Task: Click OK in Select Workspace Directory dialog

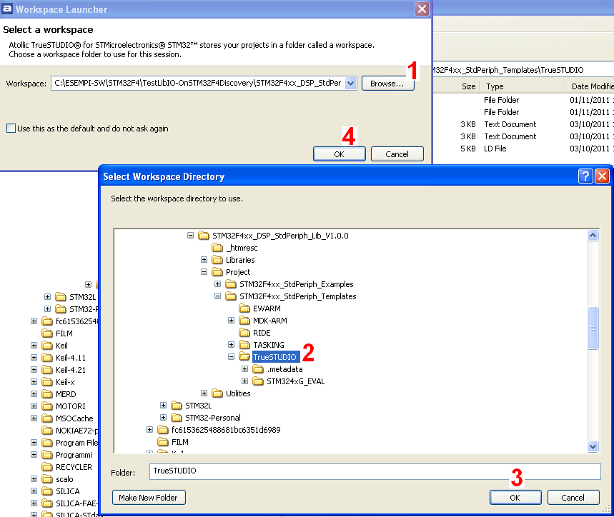Action: point(515,498)
